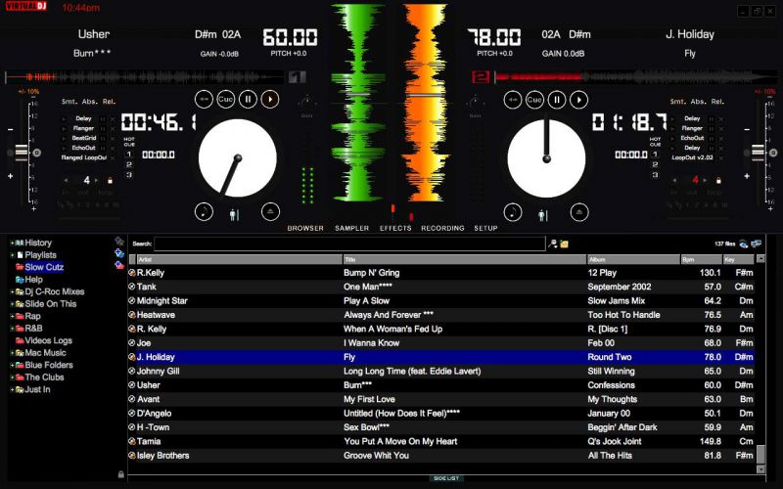Select the Usher Burn*** track row
Viewport: 783px width, 489px height.
(x=441, y=385)
